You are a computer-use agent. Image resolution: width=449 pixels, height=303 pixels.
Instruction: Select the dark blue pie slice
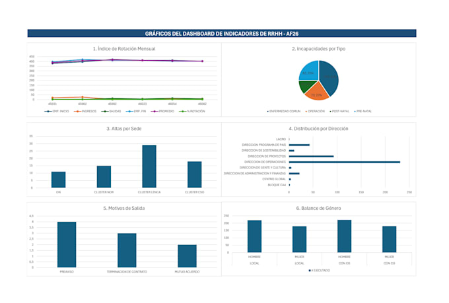[x=329, y=77]
